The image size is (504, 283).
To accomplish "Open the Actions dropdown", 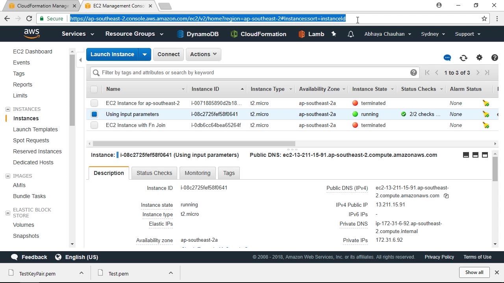I will [203, 54].
